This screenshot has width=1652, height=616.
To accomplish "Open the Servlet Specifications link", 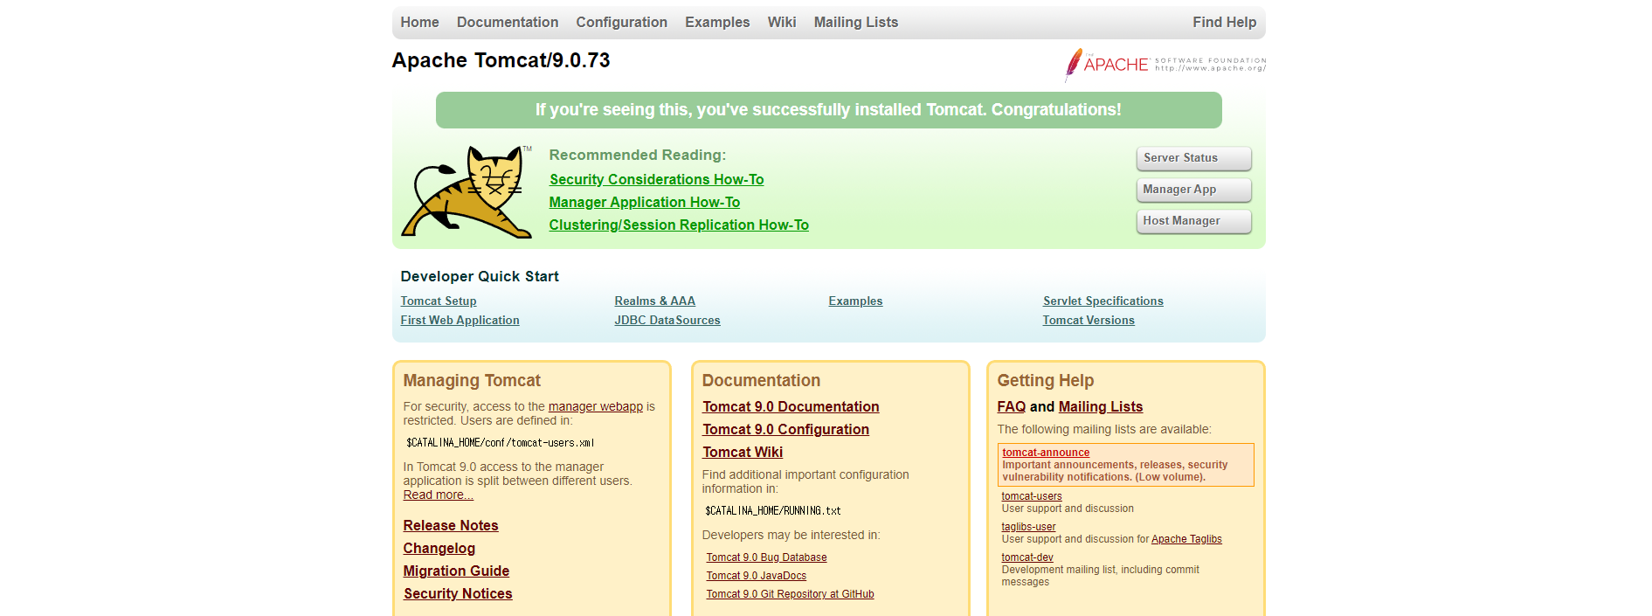I will point(1102,301).
